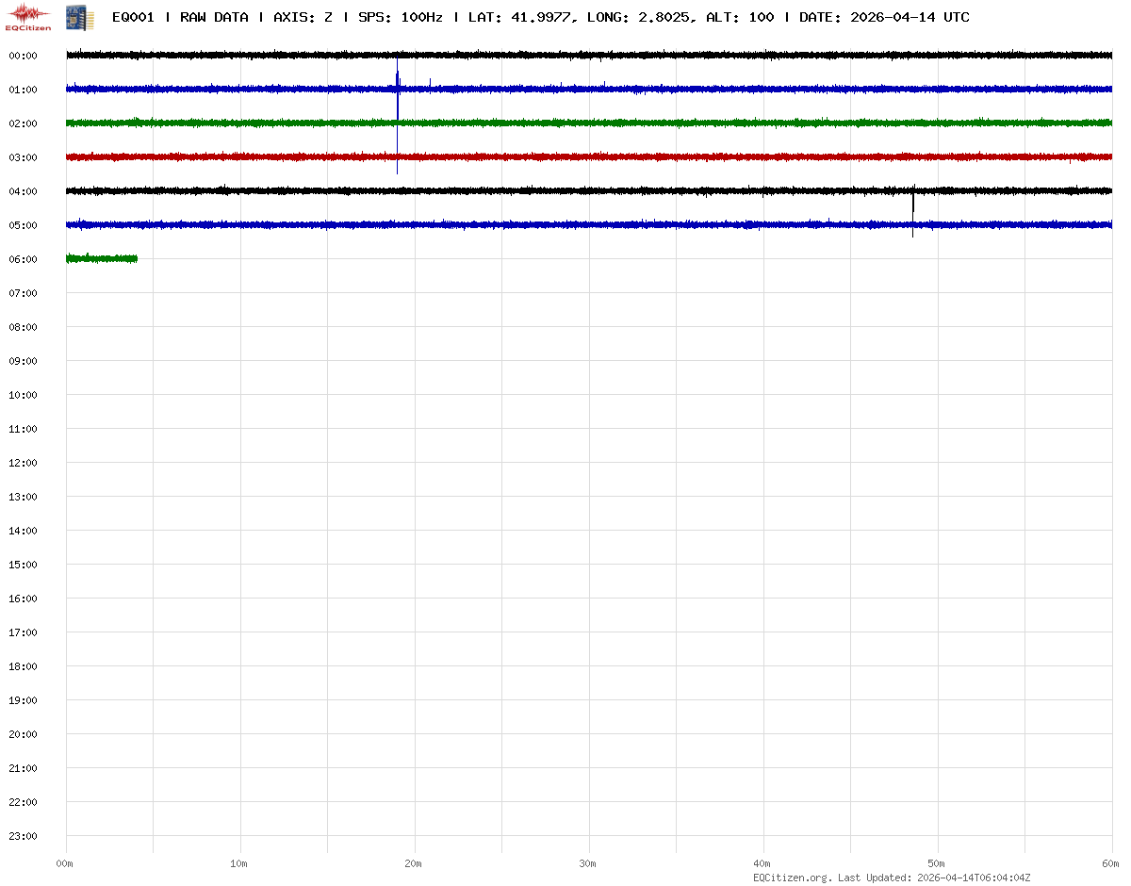Viewport: 1131px width, 886px height.
Task: Click the DATE: 2026-04-14 UTC header text
Action: pyautogui.click(x=884, y=17)
